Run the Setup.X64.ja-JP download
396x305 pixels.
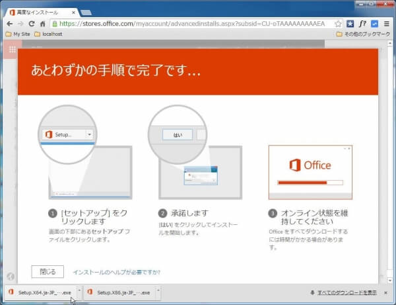pos(40,292)
